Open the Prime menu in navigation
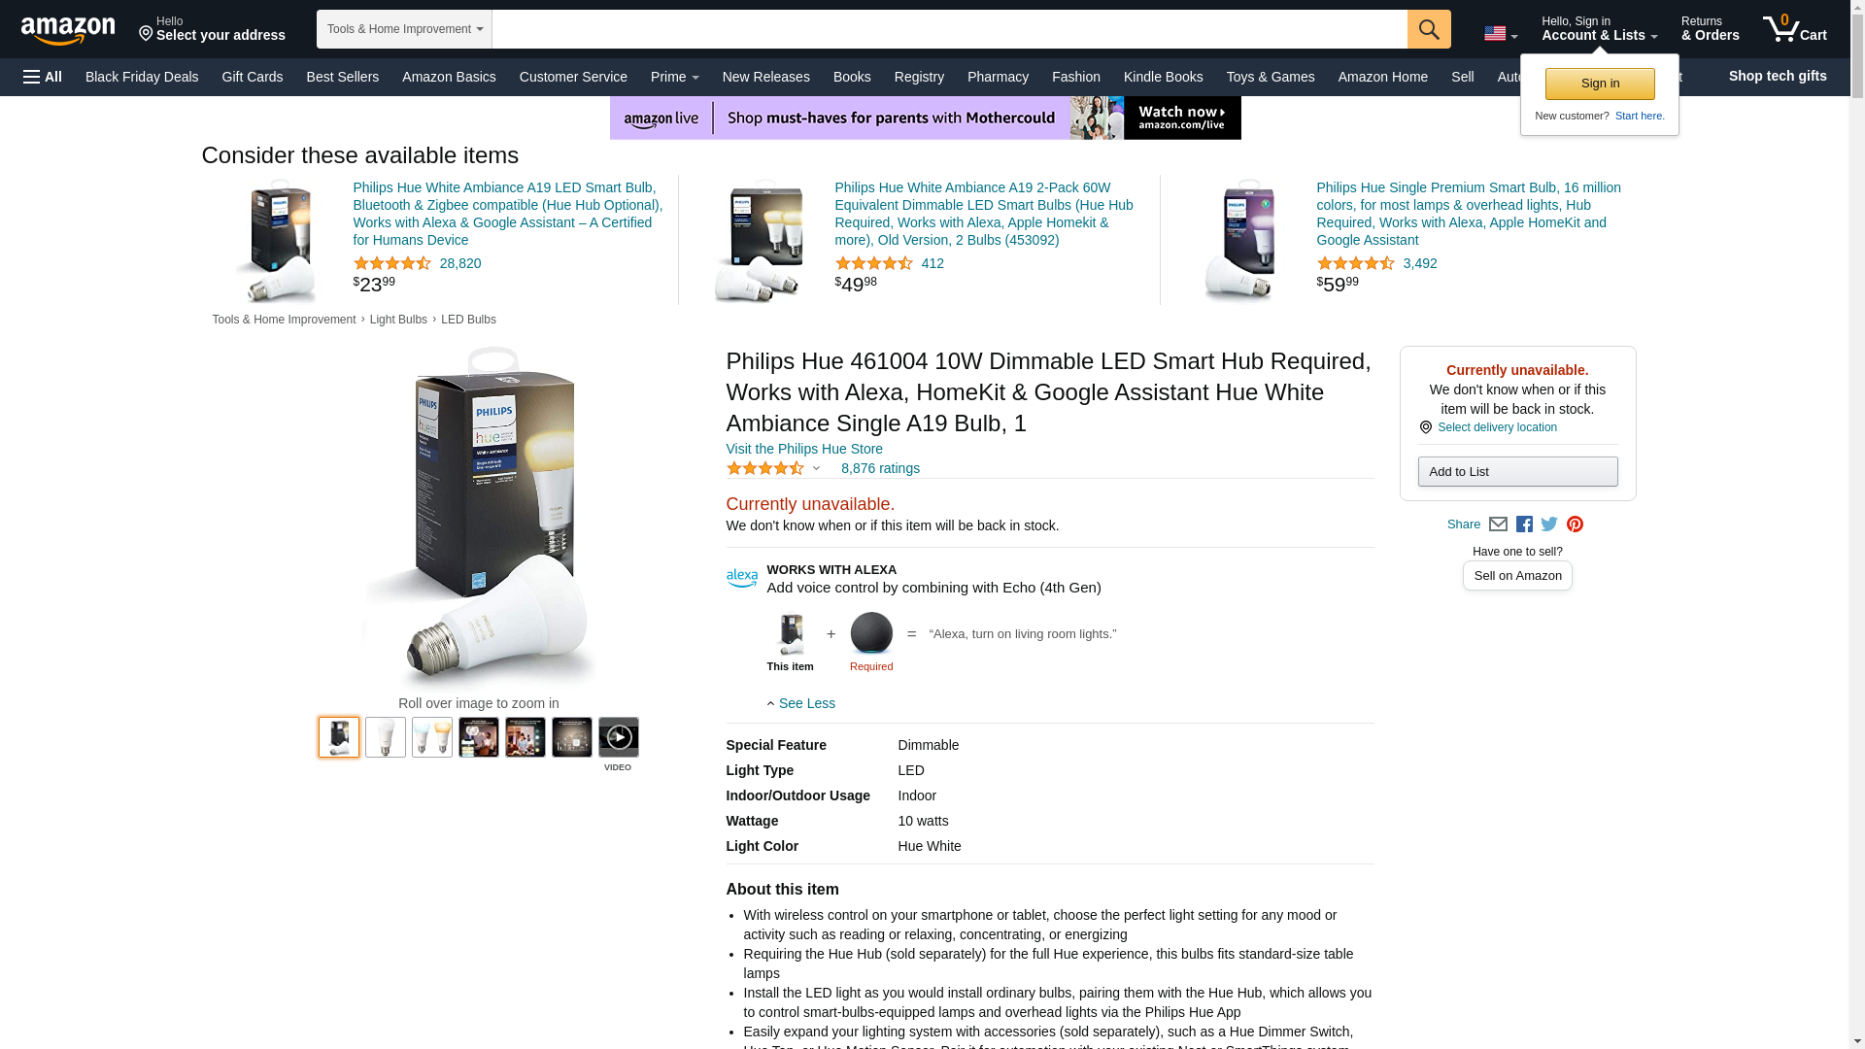The height and width of the screenshot is (1049, 1865). tap(675, 77)
